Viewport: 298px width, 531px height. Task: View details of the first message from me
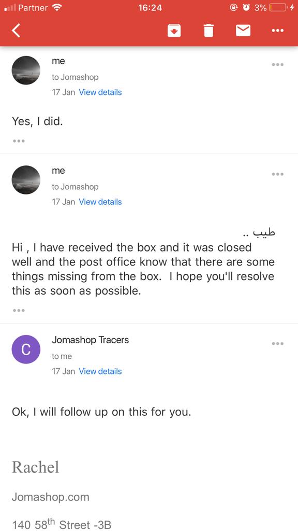[x=100, y=92]
